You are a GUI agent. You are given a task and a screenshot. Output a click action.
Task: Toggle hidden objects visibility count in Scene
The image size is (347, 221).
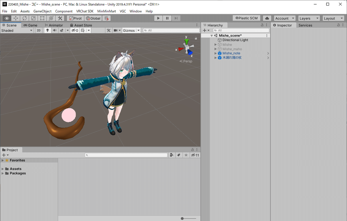coord(75,30)
